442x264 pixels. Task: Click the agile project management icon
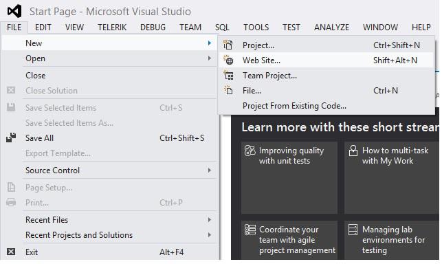[x=250, y=230]
